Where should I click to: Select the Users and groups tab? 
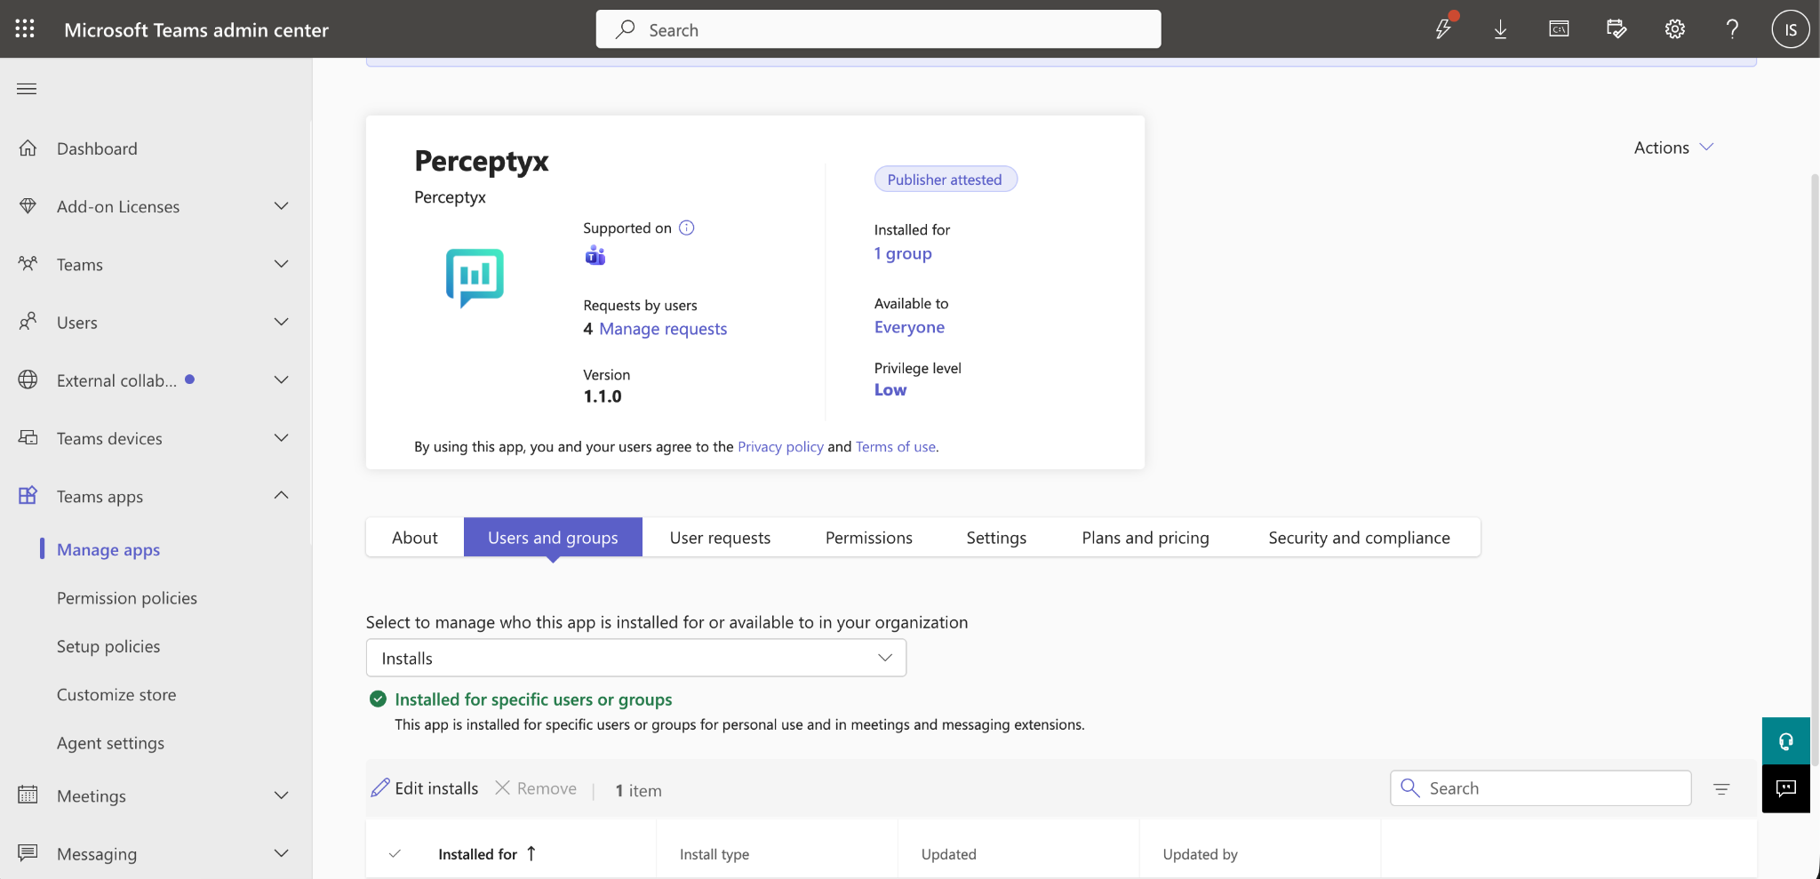tap(553, 538)
